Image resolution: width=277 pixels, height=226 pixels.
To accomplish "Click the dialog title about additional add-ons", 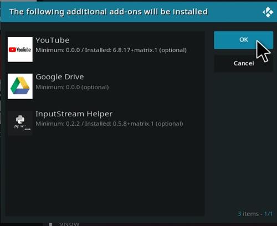I will (x=109, y=12).
